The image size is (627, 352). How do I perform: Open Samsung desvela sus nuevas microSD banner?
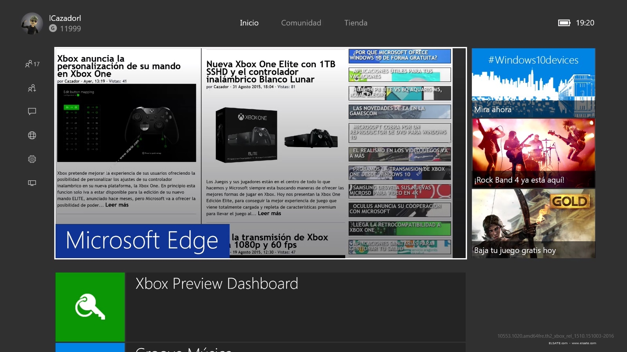400,191
